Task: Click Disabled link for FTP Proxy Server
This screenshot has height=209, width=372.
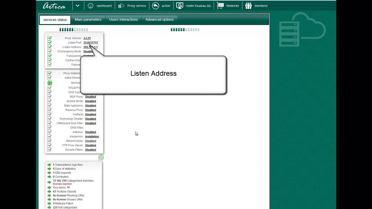Action: coord(90,145)
